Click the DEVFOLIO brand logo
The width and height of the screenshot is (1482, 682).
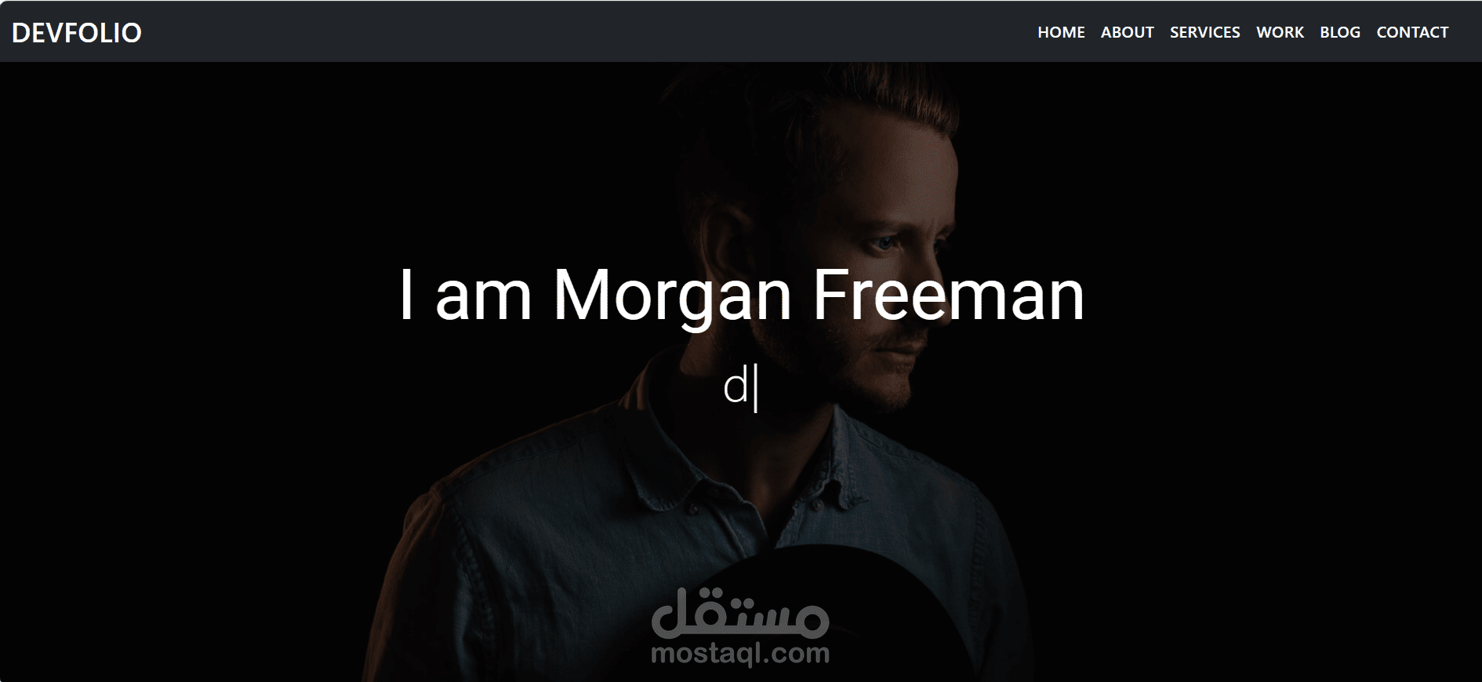(x=77, y=32)
